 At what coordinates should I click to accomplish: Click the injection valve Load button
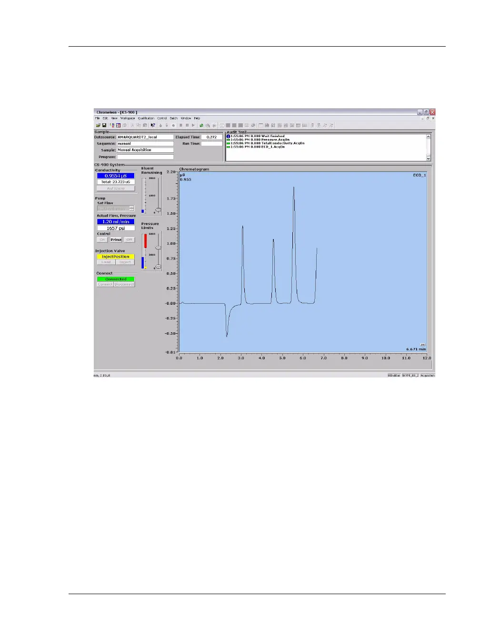pyautogui.click(x=106, y=262)
